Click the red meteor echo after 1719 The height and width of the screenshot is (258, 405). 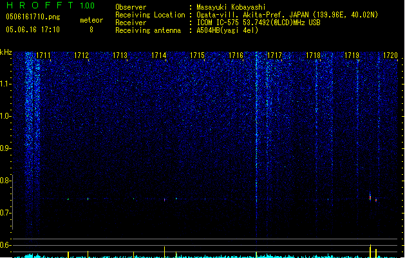pos(370,197)
